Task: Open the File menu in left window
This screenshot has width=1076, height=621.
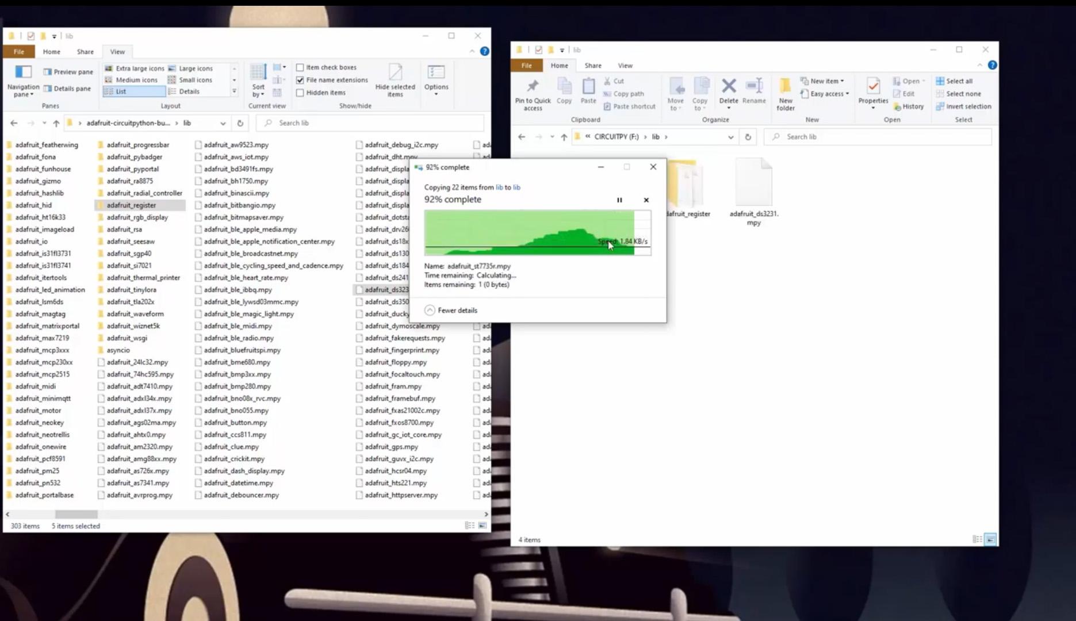Action: [x=19, y=52]
